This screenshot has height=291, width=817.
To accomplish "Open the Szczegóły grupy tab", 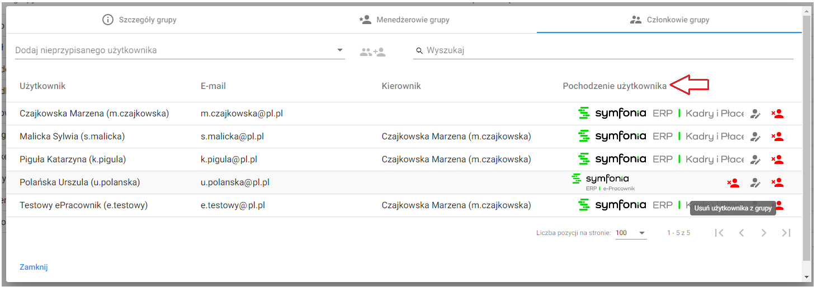I will pyautogui.click(x=139, y=20).
